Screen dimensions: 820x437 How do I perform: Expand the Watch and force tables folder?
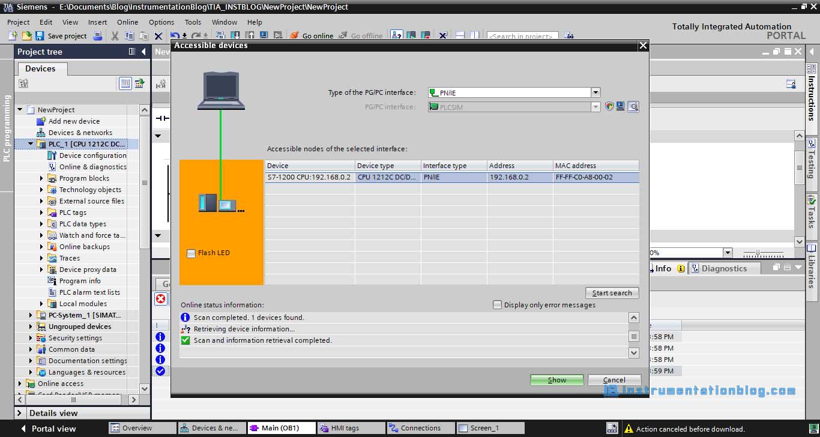(41, 235)
